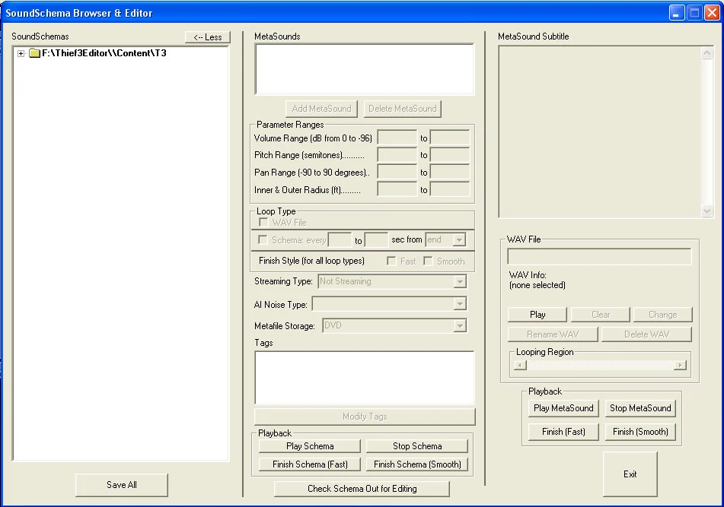
Task: Click Delete MetaSound button
Action: pyautogui.click(x=402, y=109)
